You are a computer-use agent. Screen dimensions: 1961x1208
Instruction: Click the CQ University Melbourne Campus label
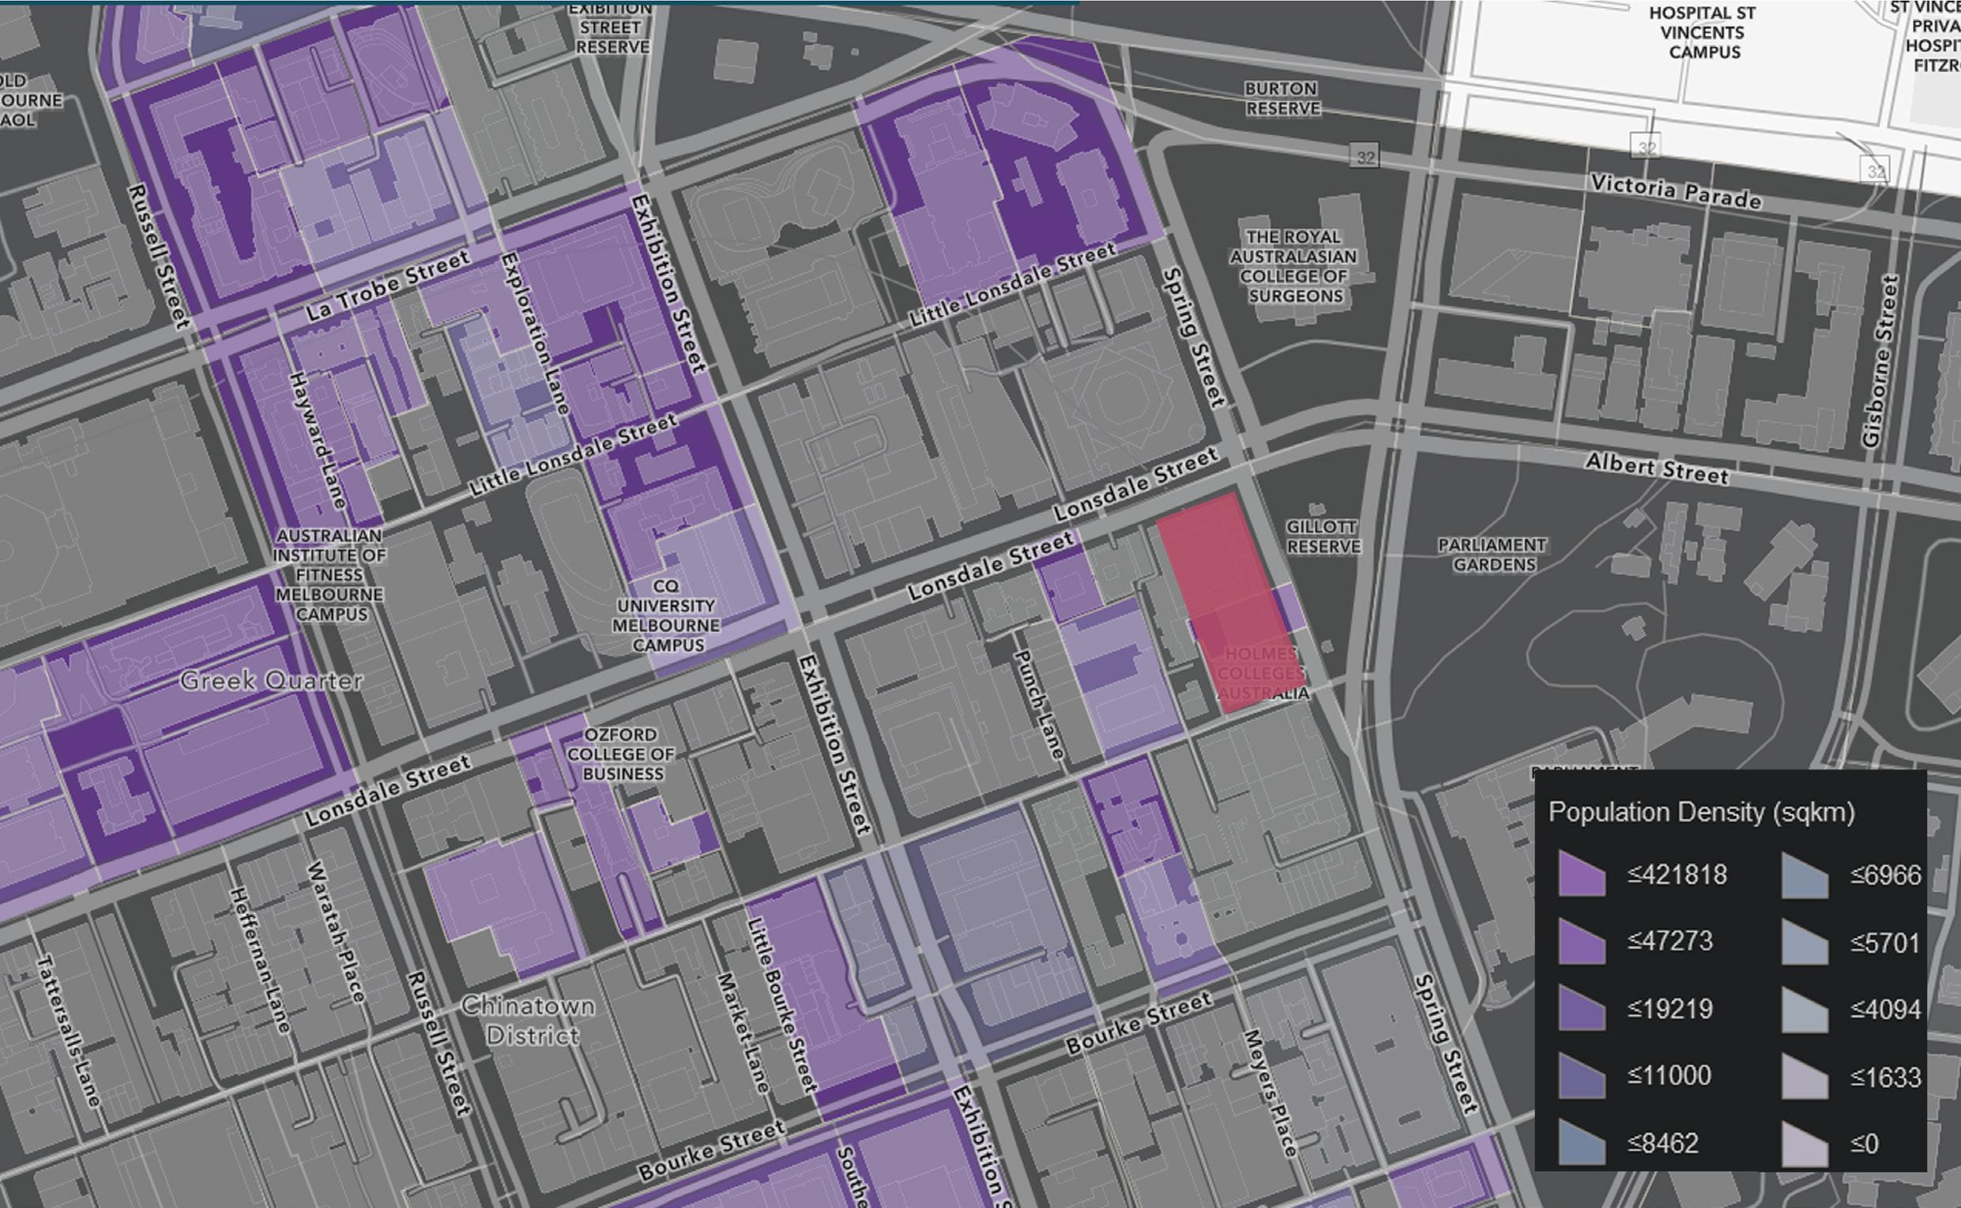[x=666, y=615]
